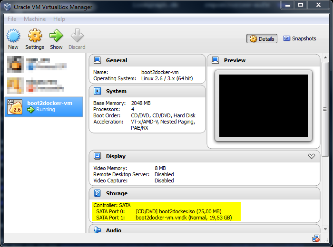The height and width of the screenshot is (247, 333).
Task: Click the System section header
Action: click(147, 91)
